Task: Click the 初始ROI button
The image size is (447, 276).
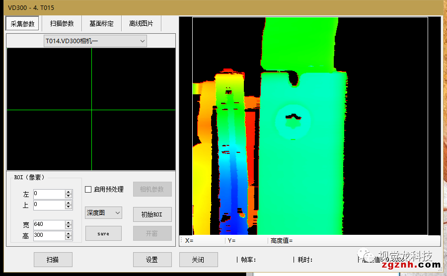Action: pyautogui.click(x=152, y=214)
